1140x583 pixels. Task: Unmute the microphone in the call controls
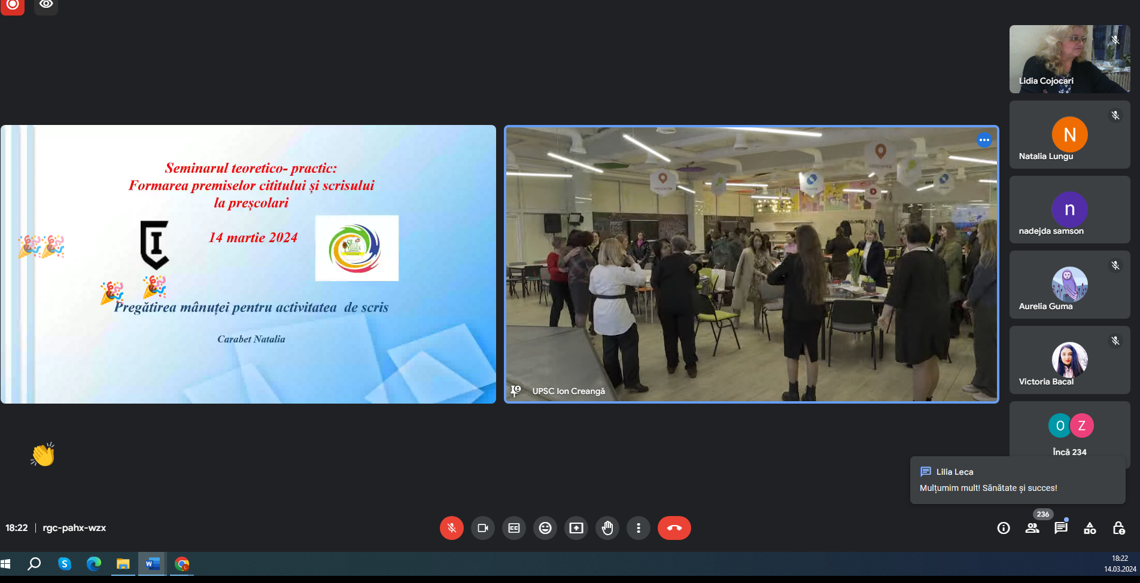click(451, 528)
